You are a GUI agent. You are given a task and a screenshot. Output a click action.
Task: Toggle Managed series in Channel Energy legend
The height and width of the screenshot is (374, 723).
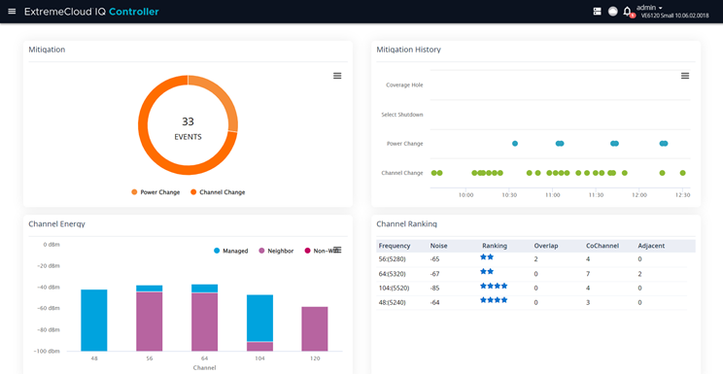(231, 251)
